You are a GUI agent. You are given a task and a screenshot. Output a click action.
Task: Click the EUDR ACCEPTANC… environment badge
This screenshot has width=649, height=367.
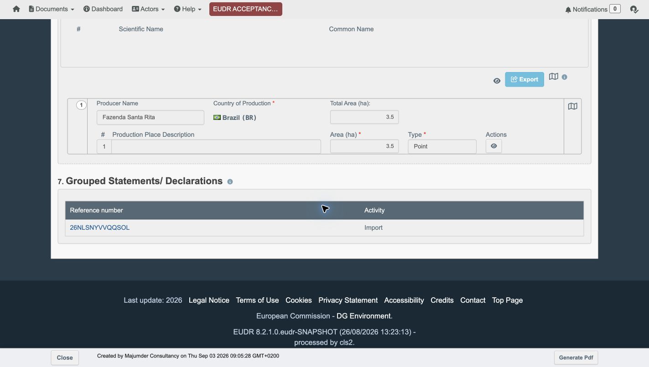click(246, 9)
